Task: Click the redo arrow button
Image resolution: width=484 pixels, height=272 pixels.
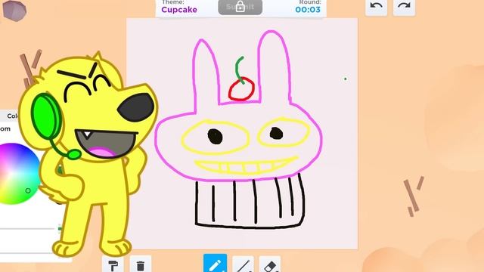Action: point(404,7)
